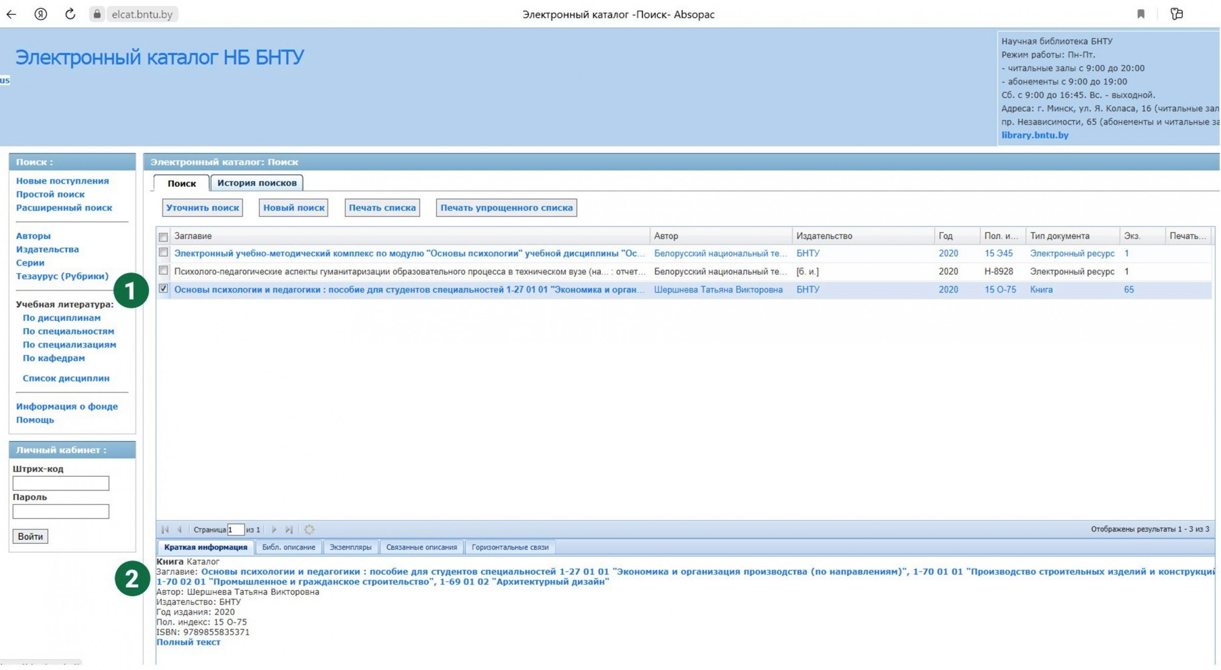This screenshot has width=1221, height=670.
Task: Go to the next results page arrow
Action: [x=274, y=530]
